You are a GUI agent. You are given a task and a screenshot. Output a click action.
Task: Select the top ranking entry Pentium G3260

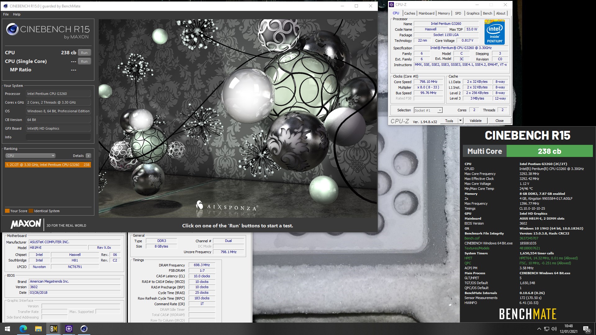[48, 165]
